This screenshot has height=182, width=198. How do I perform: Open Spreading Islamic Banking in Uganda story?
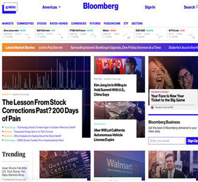(x=116, y=48)
